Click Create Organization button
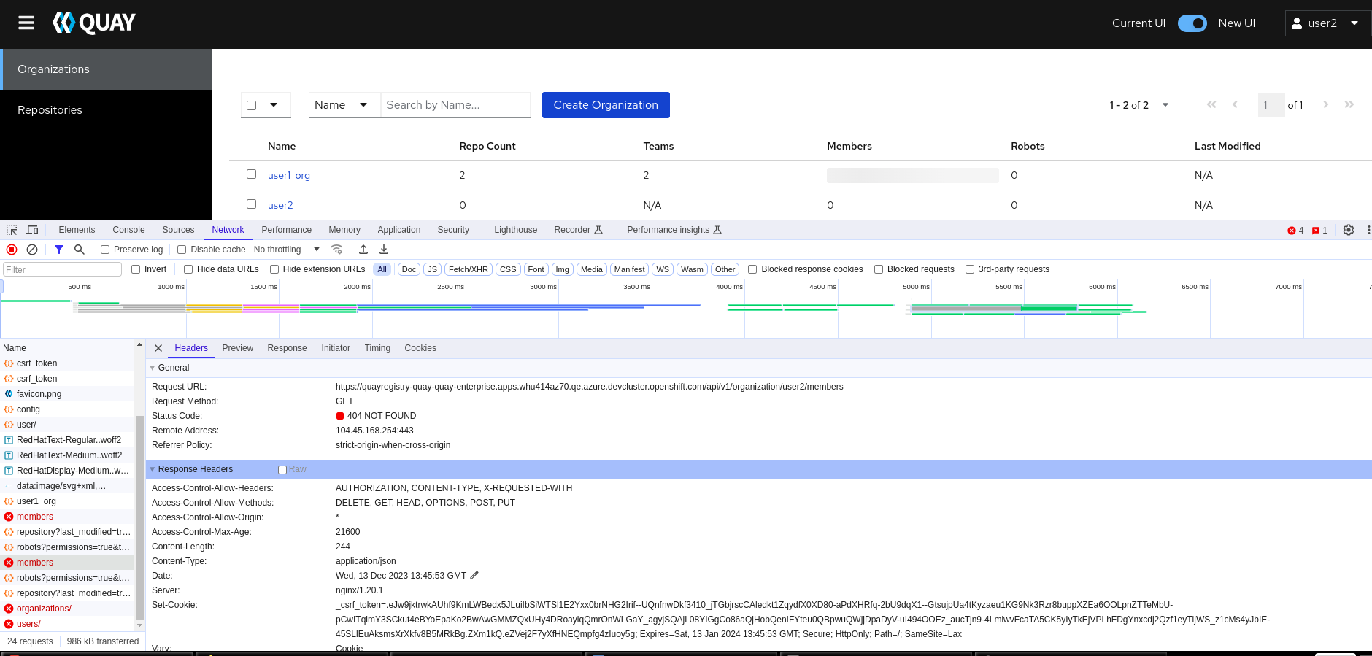1372x656 pixels. click(x=606, y=105)
